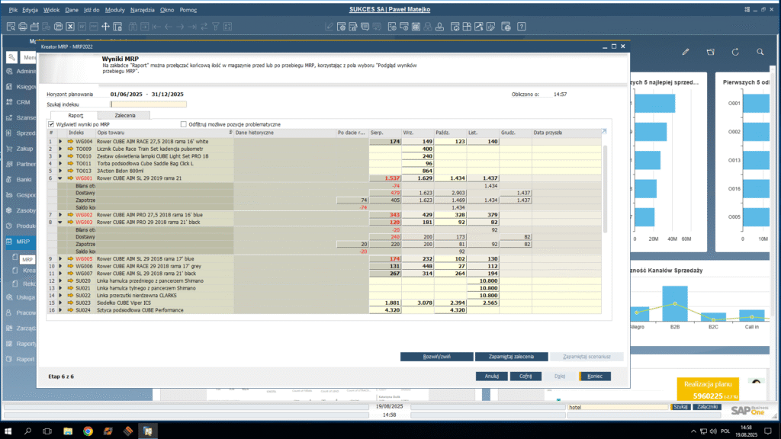Click the magnifier search icon on dashboard
Viewport: 781px width, 439px height.
pos(760,52)
